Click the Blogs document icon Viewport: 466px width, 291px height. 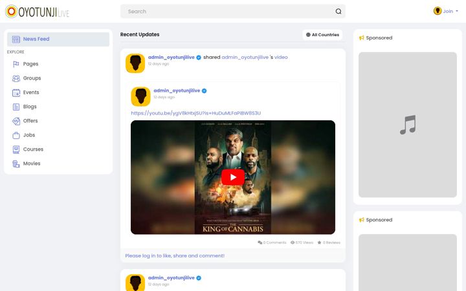click(16, 107)
